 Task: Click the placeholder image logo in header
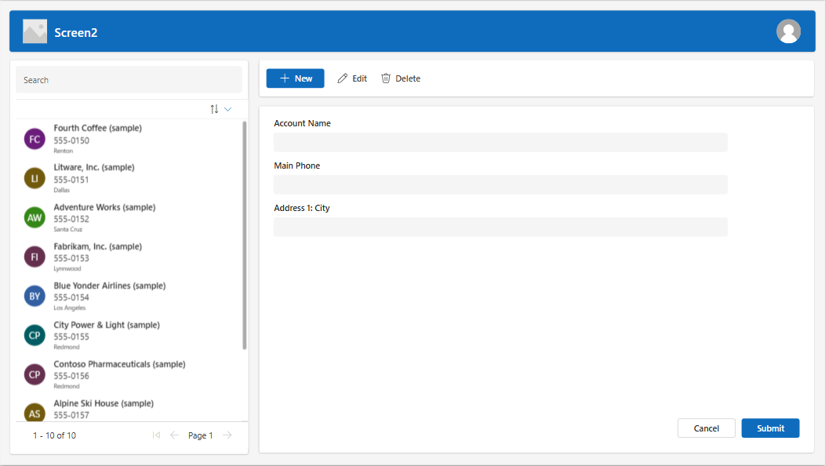click(35, 31)
